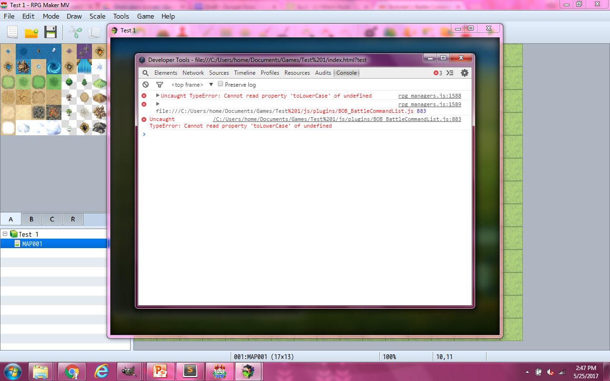The height and width of the screenshot is (381, 610).
Task: Switch to the Resources tab
Action: (297, 73)
